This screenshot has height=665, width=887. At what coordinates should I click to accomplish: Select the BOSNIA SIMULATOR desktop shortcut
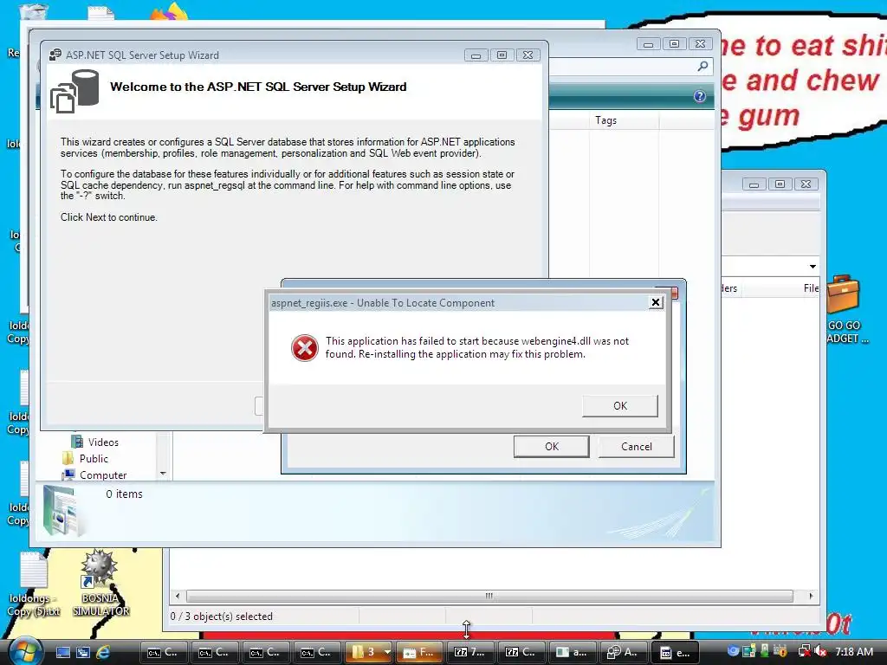pyautogui.click(x=100, y=583)
